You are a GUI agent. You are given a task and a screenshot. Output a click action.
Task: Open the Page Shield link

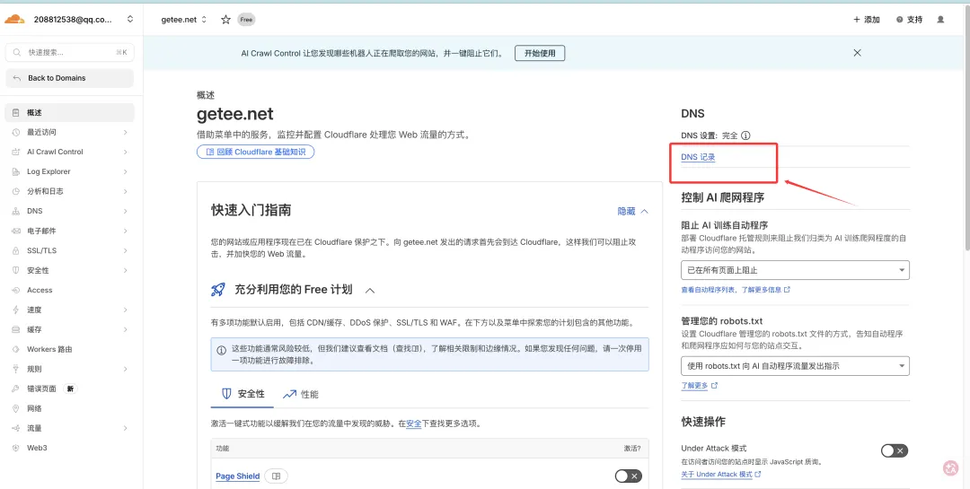[x=237, y=476]
